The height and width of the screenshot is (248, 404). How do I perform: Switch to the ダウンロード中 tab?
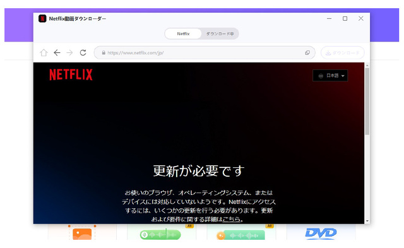pyautogui.click(x=220, y=33)
